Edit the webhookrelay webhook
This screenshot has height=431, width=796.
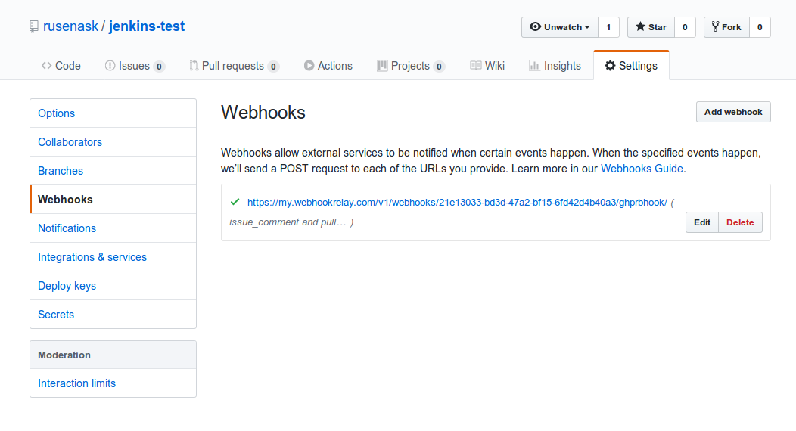tap(702, 222)
